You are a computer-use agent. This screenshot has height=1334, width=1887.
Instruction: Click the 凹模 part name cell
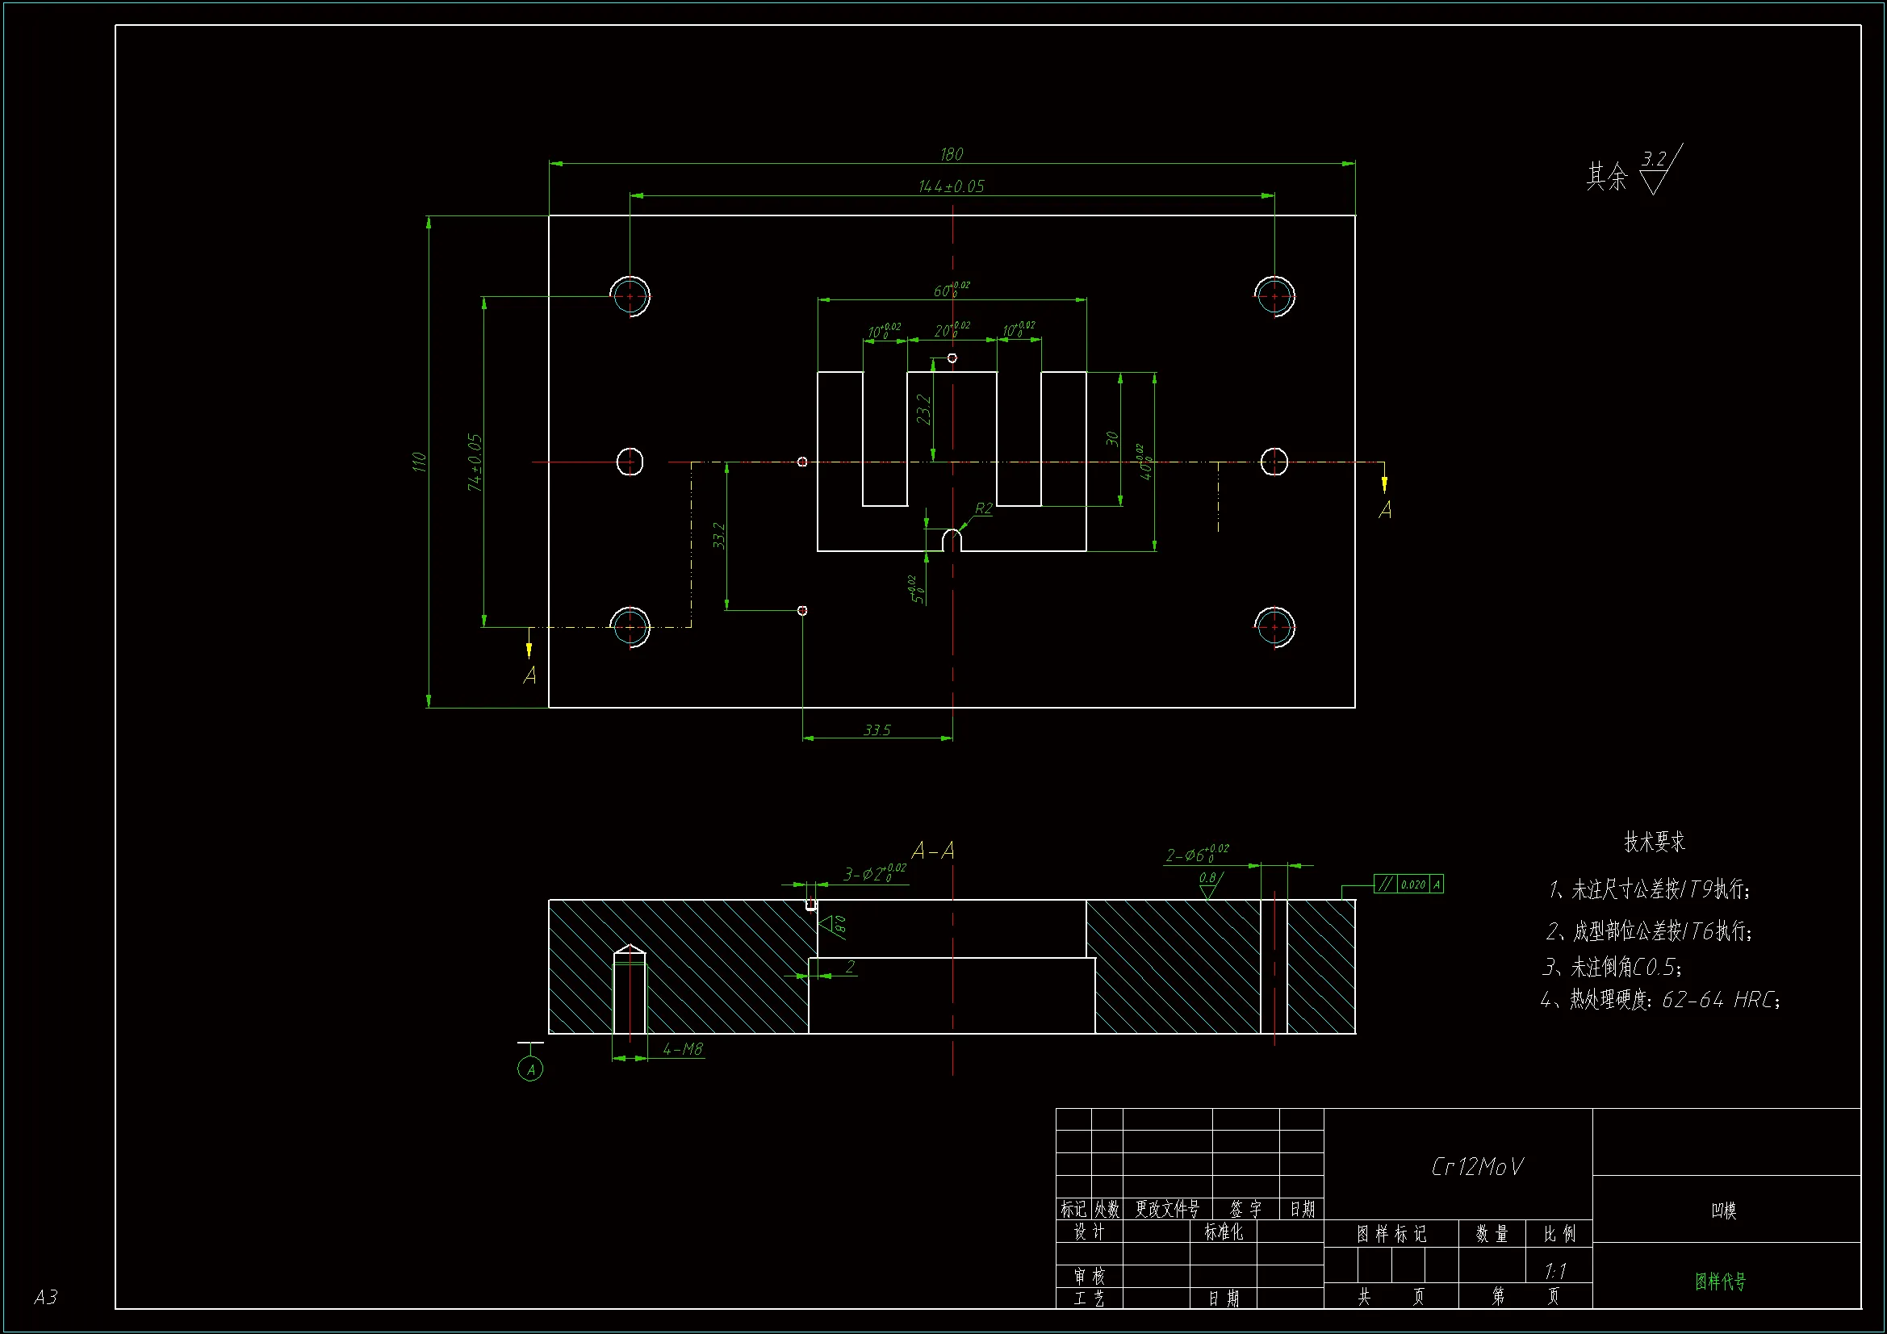[x=1723, y=1210]
